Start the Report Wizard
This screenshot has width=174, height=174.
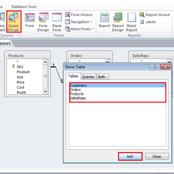click(x=155, y=15)
